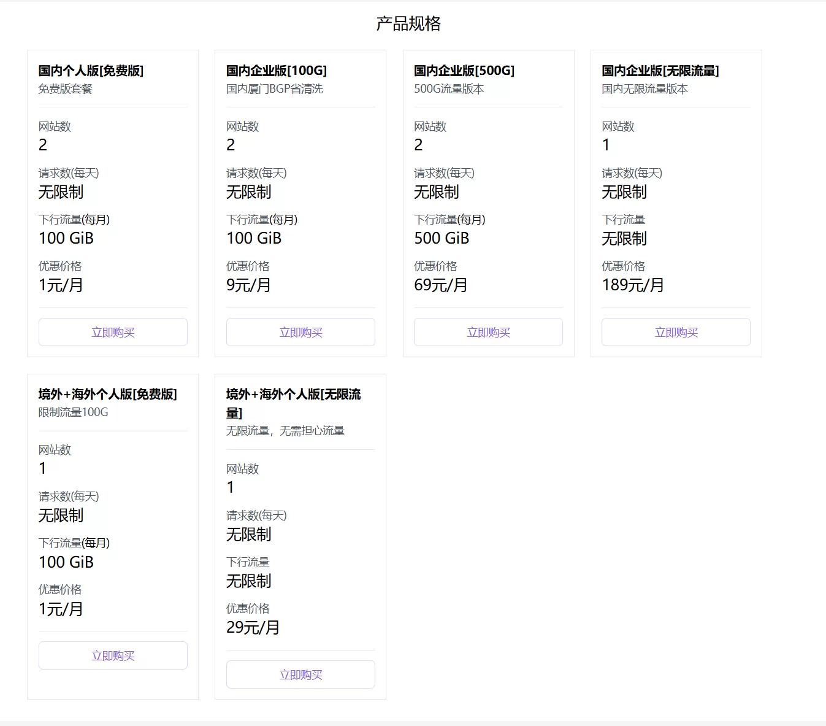Click the 500 GiB traffic value

[x=442, y=238]
